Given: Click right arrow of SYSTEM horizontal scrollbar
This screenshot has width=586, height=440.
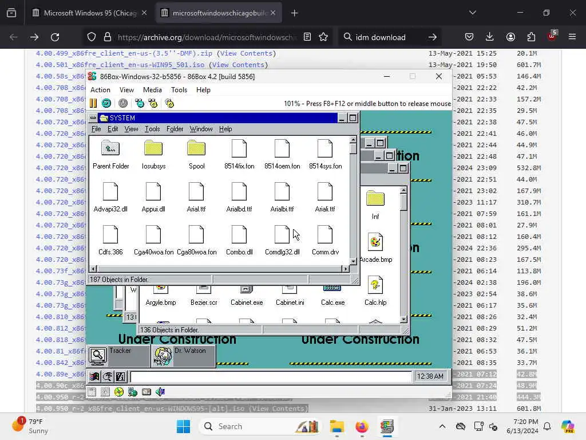Looking at the screenshot, I should coord(346,269).
